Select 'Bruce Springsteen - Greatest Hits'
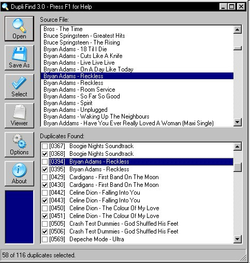Viewport: 250px width, 263px height. pos(137,36)
